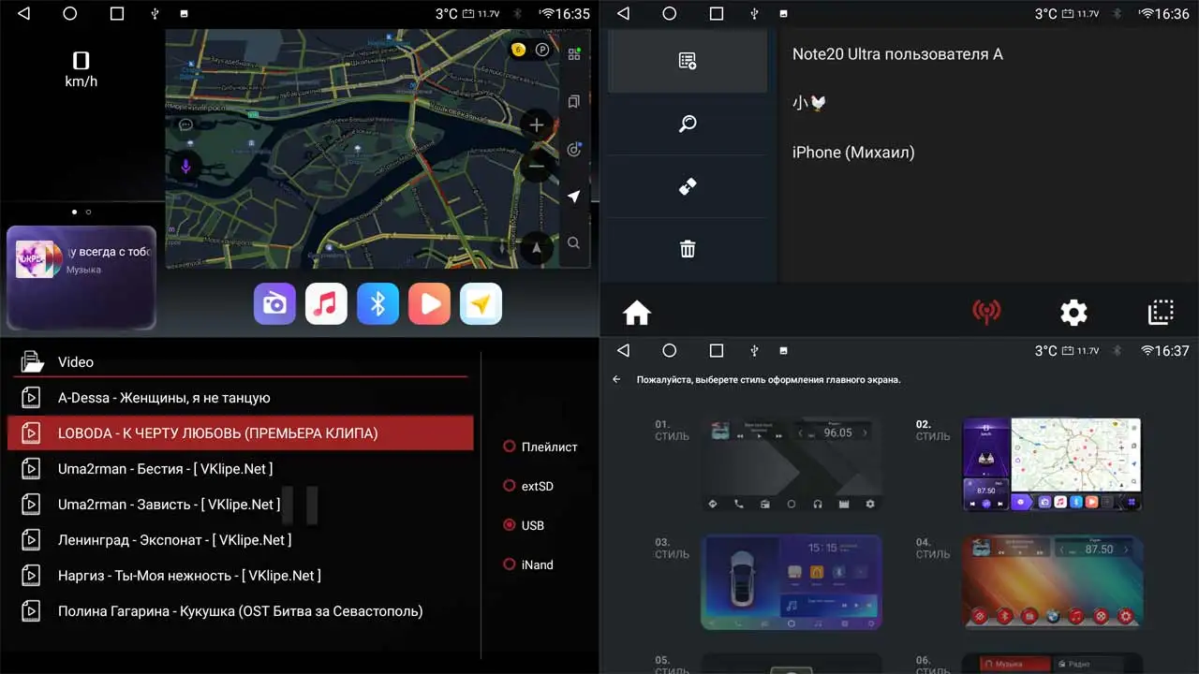Connect to iPhone (Михаил)
The image size is (1199, 674).
pos(852,152)
